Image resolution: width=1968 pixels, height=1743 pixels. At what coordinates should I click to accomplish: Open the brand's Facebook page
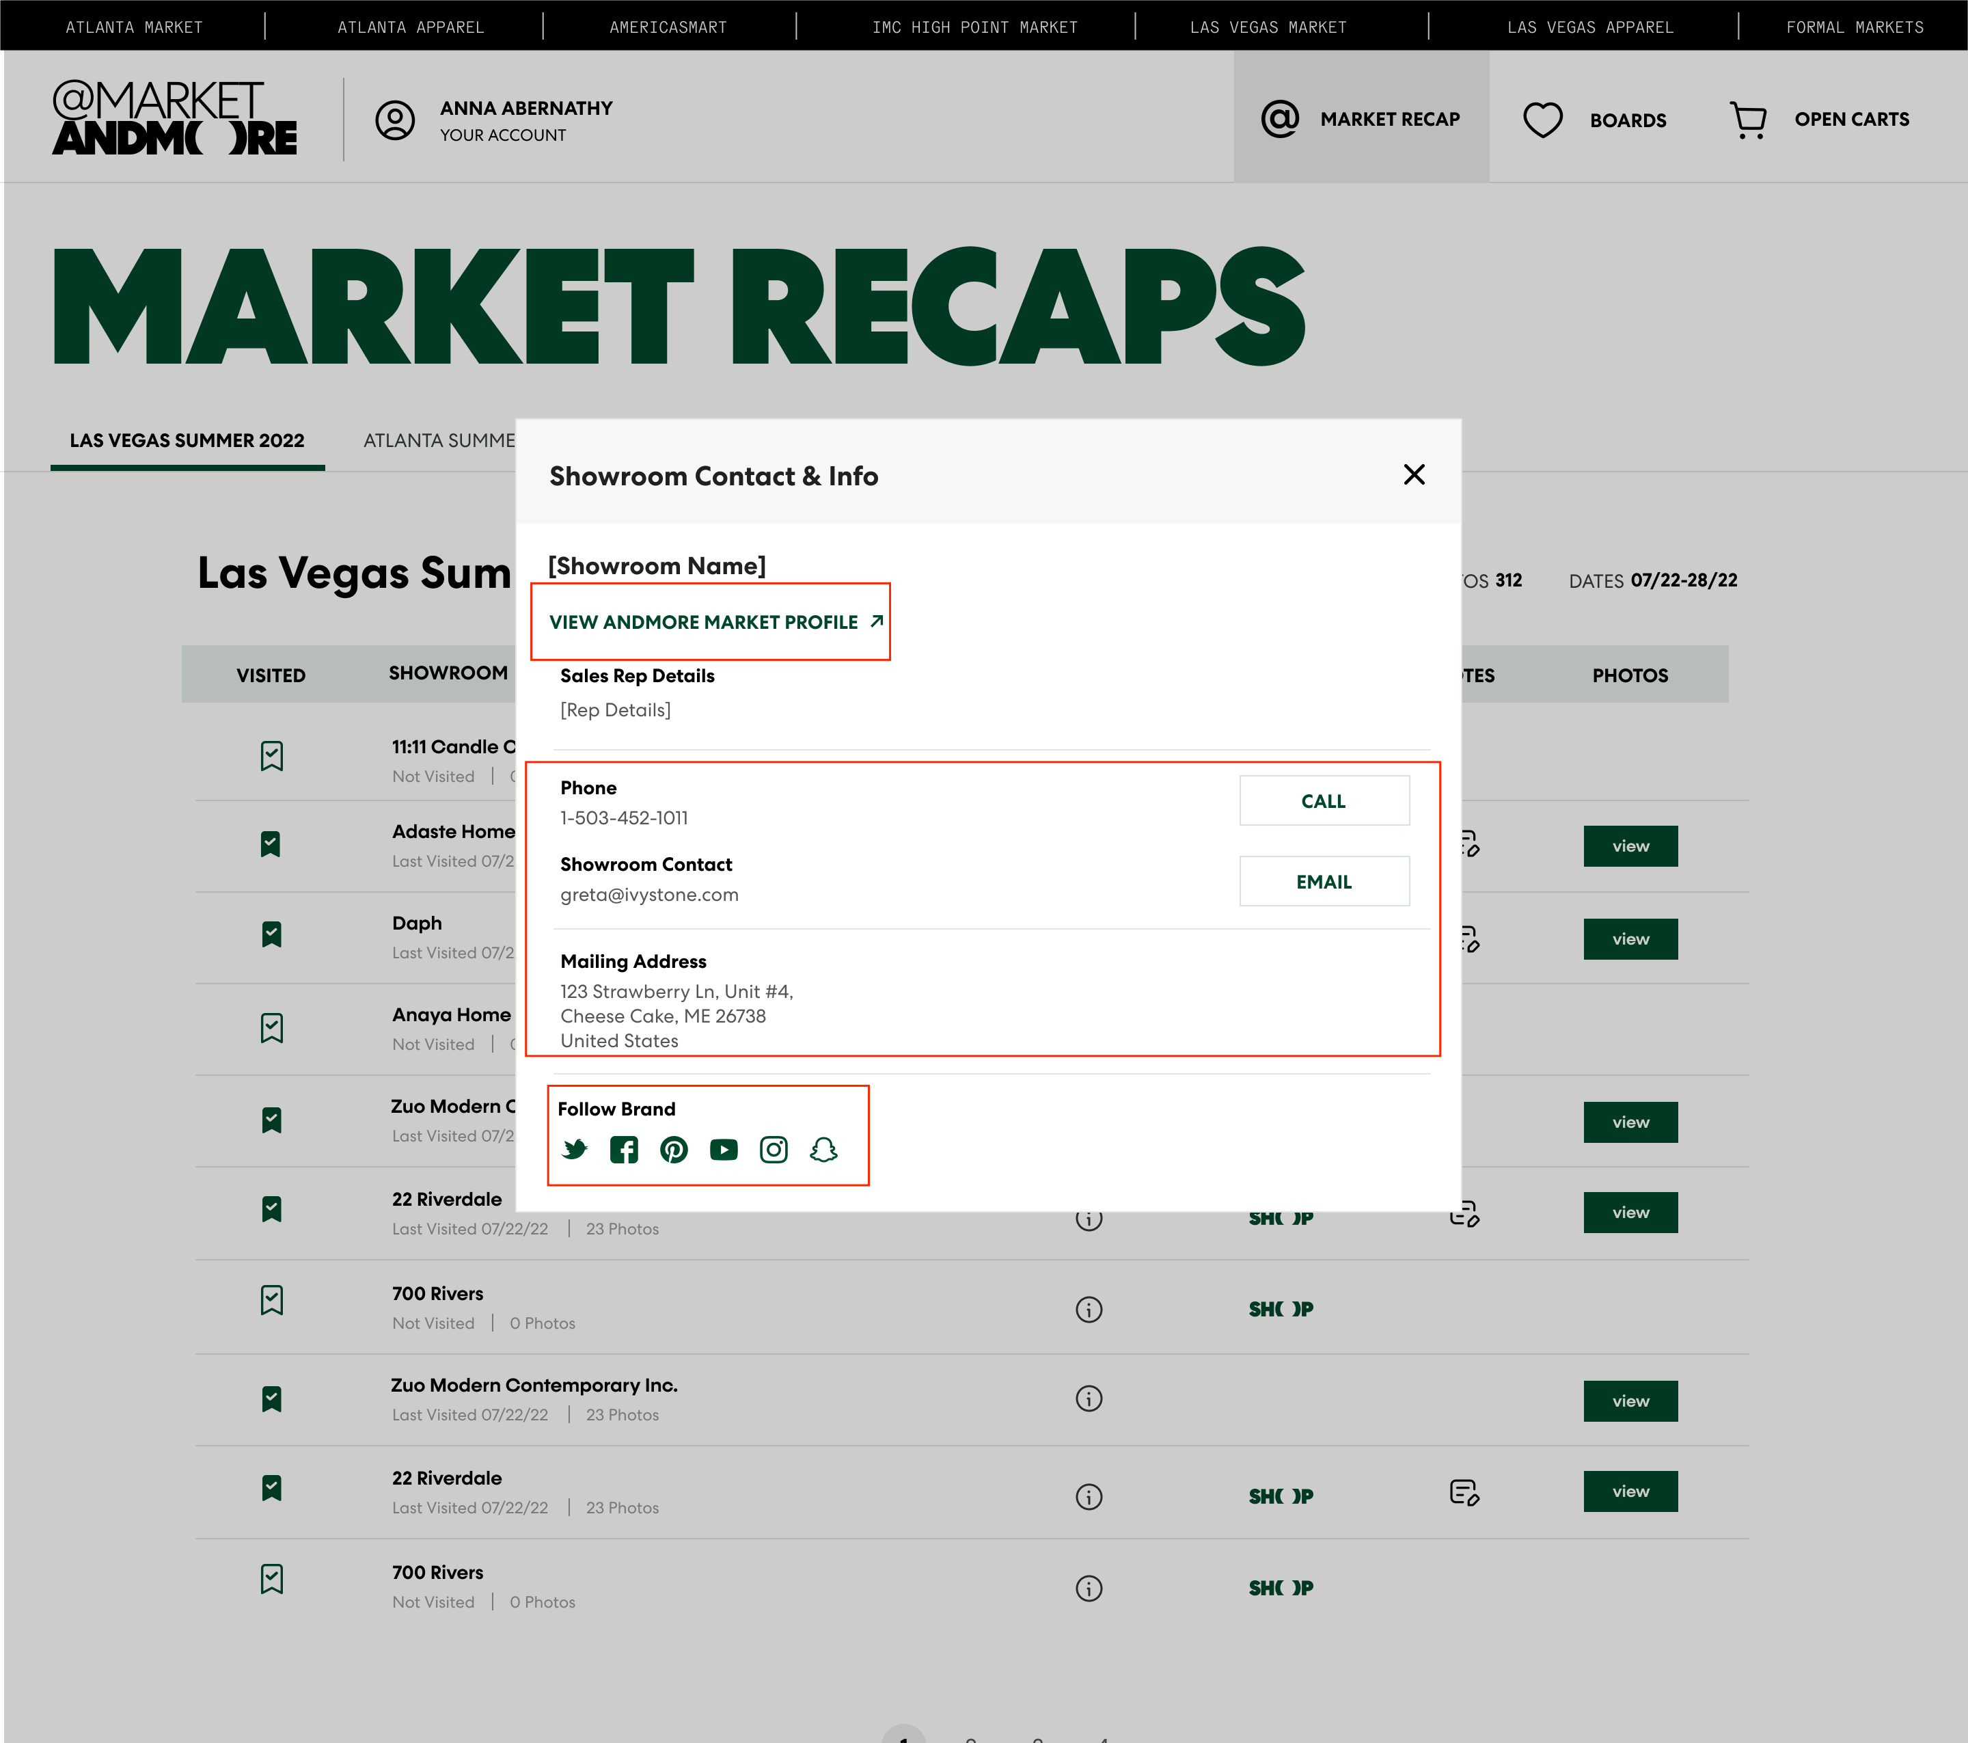(x=624, y=1149)
